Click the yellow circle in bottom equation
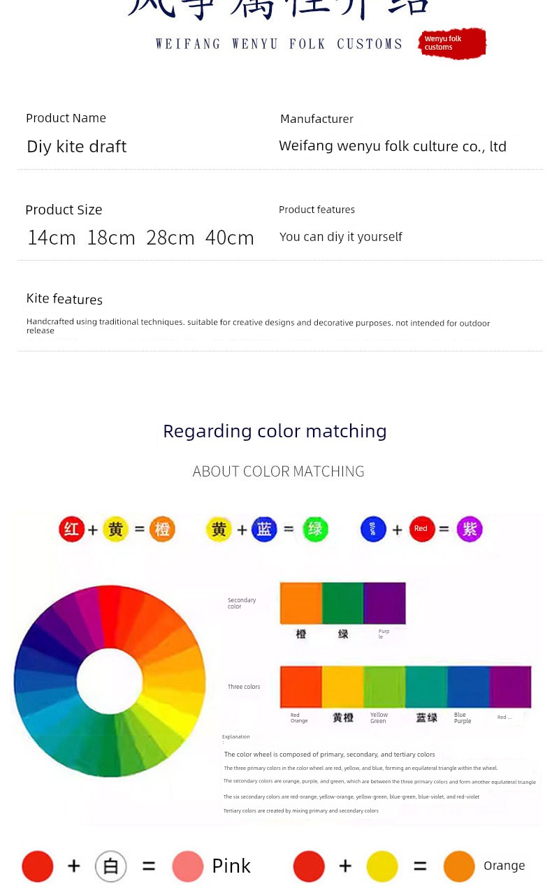This screenshot has width=559, height=888. coord(382,866)
